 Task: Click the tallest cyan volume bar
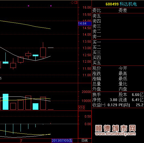click(5, 102)
